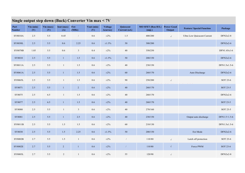This screenshot has height=173, width=245.
Task: Select the 'Part Number' column header
Action: click(x=18, y=28)
